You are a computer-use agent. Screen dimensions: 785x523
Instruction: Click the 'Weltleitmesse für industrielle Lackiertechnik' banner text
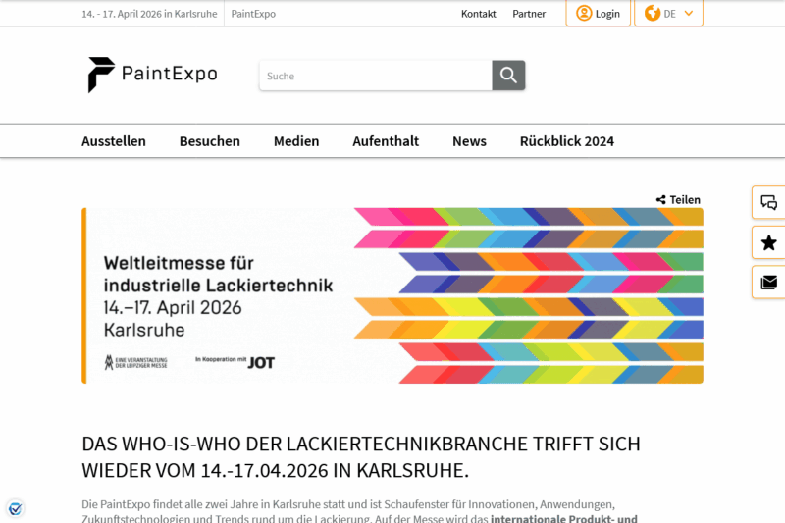click(218, 274)
